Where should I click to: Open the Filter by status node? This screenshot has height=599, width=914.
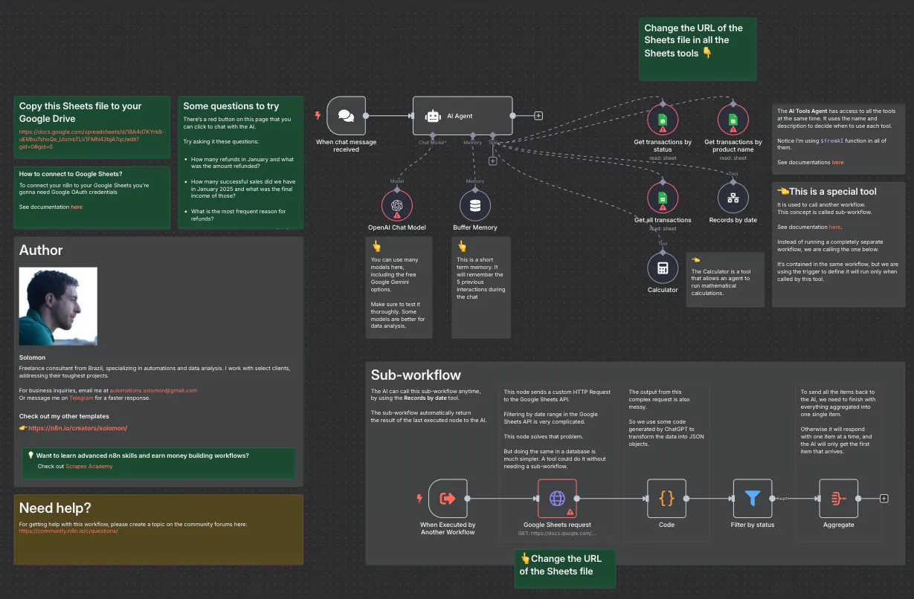click(753, 498)
